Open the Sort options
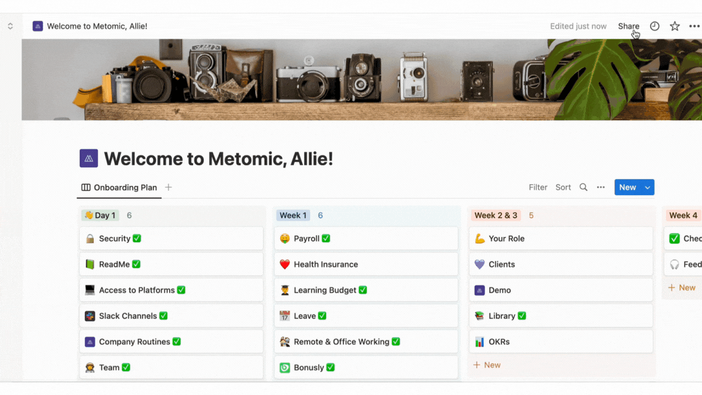Image resolution: width=702 pixels, height=395 pixels. tap(563, 187)
